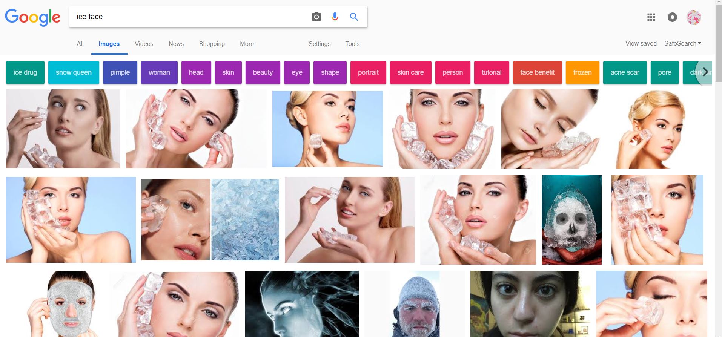Open the ice skull image result
722x337 pixels.
[571, 220]
